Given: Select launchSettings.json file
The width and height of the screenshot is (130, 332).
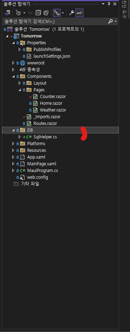Looking at the screenshot, I should coord(52,56).
